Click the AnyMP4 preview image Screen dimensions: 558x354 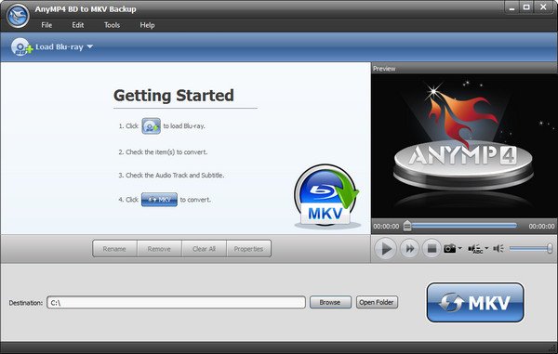coord(464,146)
